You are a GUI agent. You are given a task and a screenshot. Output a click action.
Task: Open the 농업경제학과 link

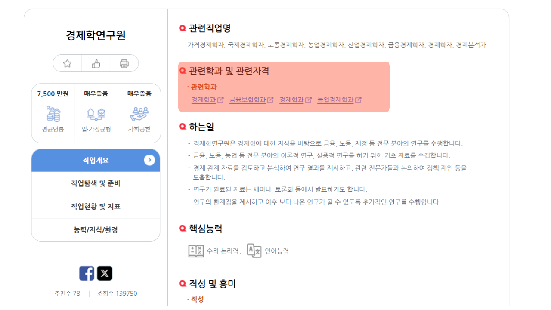pyautogui.click(x=335, y=99)
